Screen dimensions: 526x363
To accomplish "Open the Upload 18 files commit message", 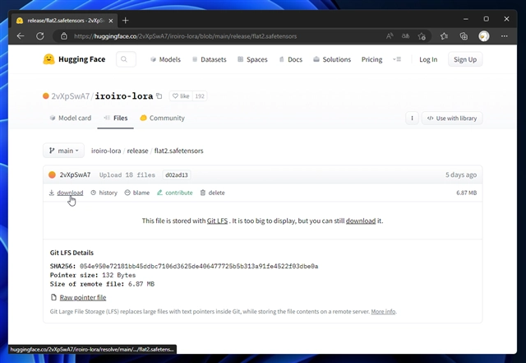I will coord(127,175).
